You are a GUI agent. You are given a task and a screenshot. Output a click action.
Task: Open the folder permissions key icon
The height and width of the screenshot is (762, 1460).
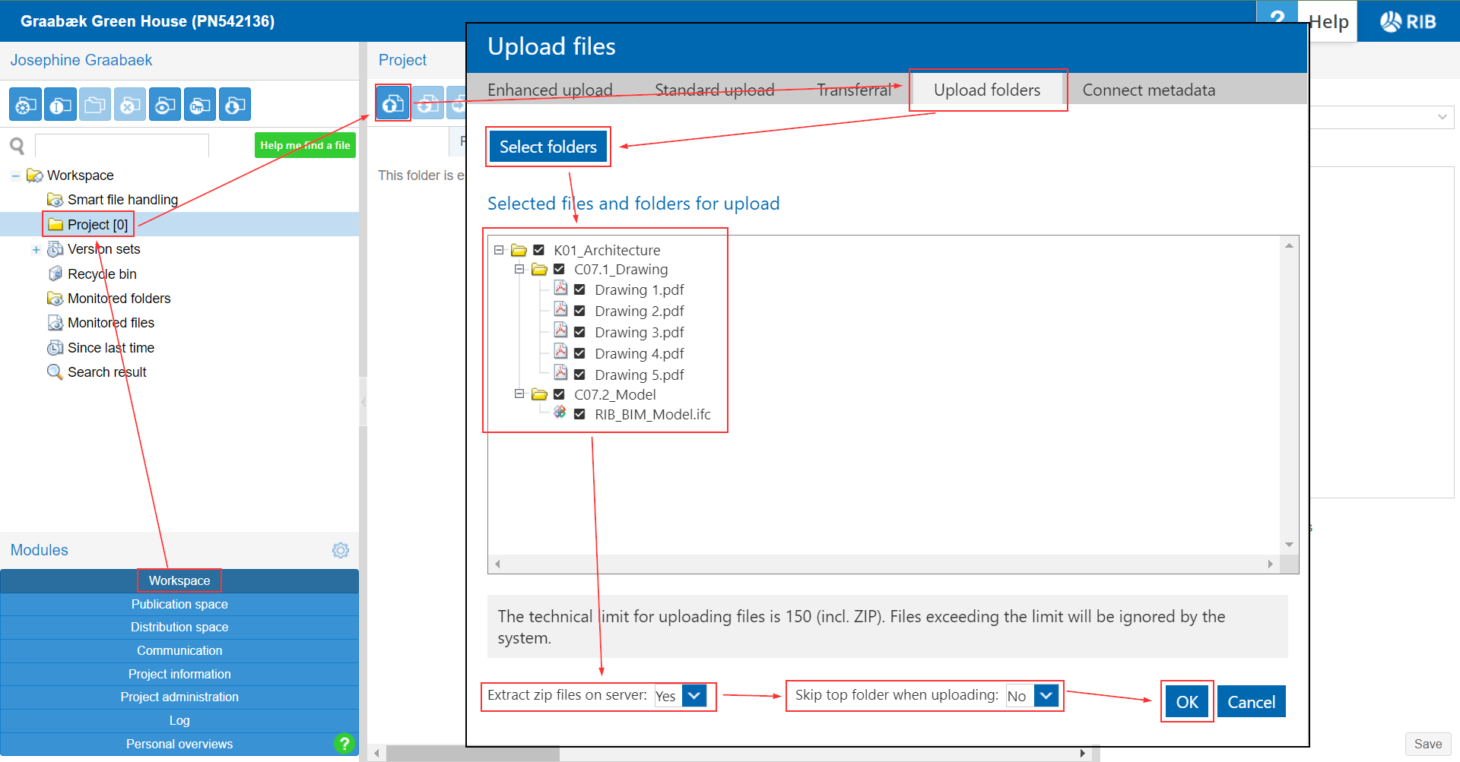point(200,105)
